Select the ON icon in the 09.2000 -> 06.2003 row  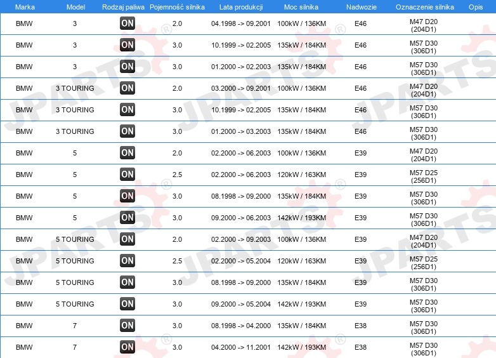coord(127,218)
